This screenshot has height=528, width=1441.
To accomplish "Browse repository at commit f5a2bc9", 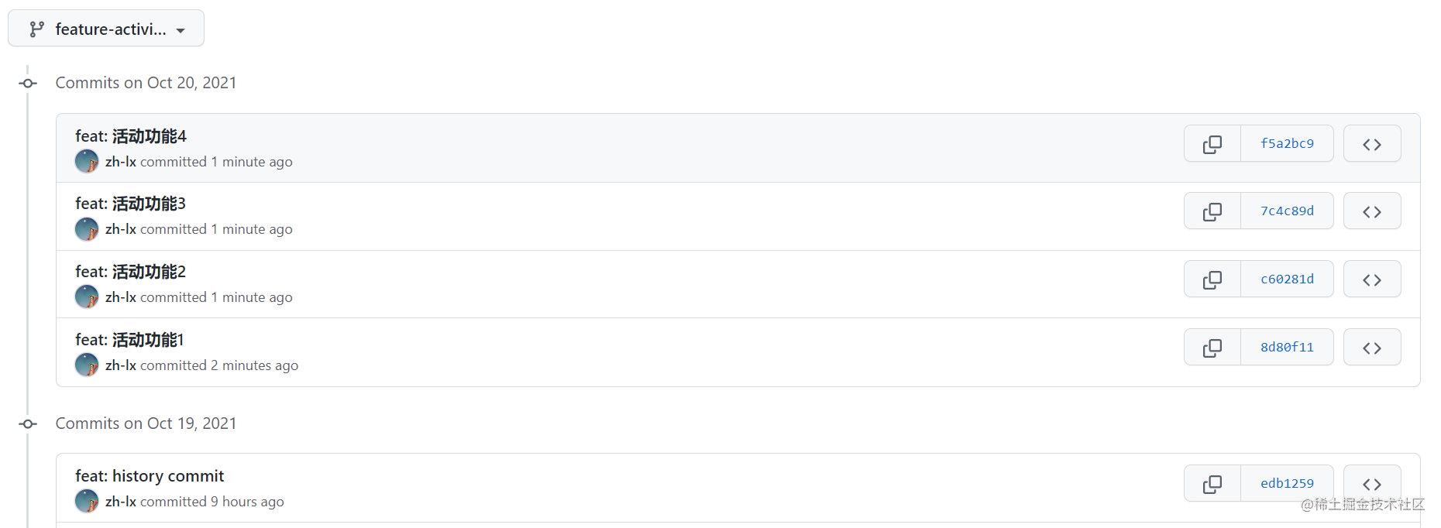I will pyautogui.click(x=1372, y=144).
